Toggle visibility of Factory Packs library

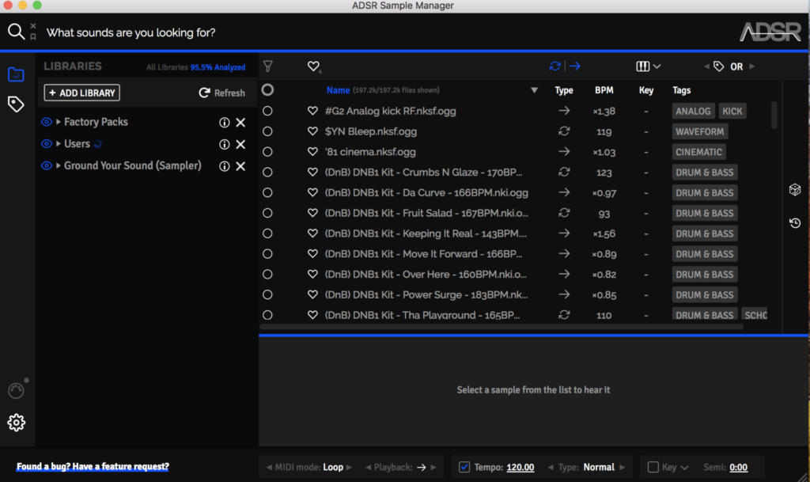[47, 122]
